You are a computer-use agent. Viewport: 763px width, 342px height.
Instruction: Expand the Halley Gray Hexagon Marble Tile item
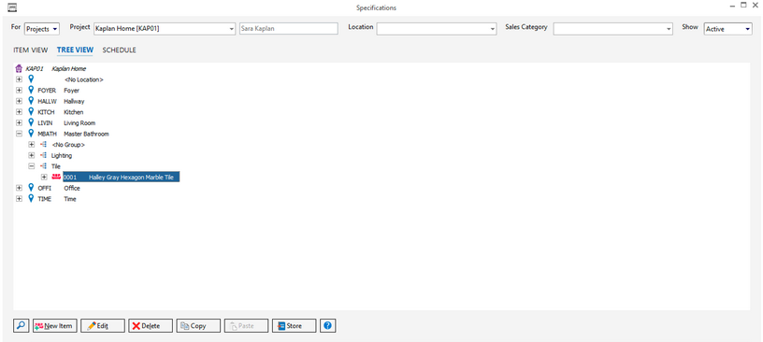tap(44, 178)
